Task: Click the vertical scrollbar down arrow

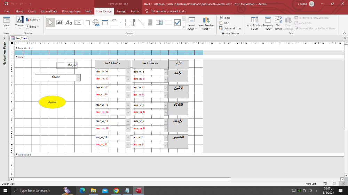Action: [346, 175]
